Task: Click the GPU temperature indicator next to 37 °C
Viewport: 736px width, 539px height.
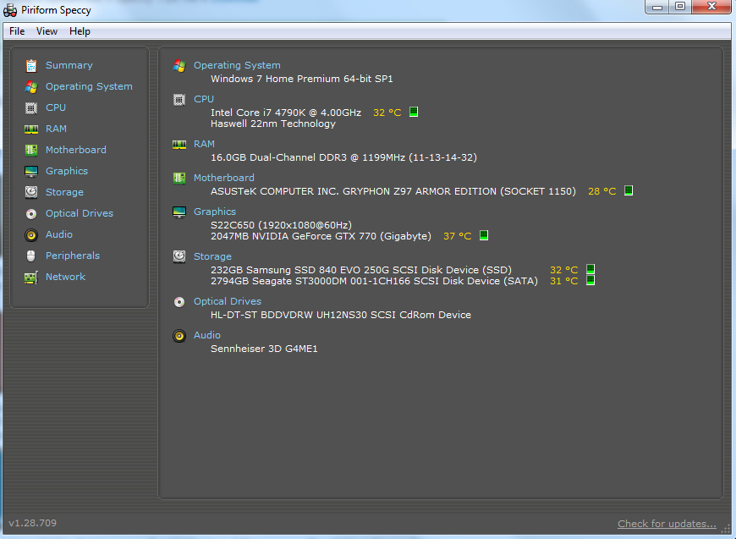Action: [x=484, y=235]
